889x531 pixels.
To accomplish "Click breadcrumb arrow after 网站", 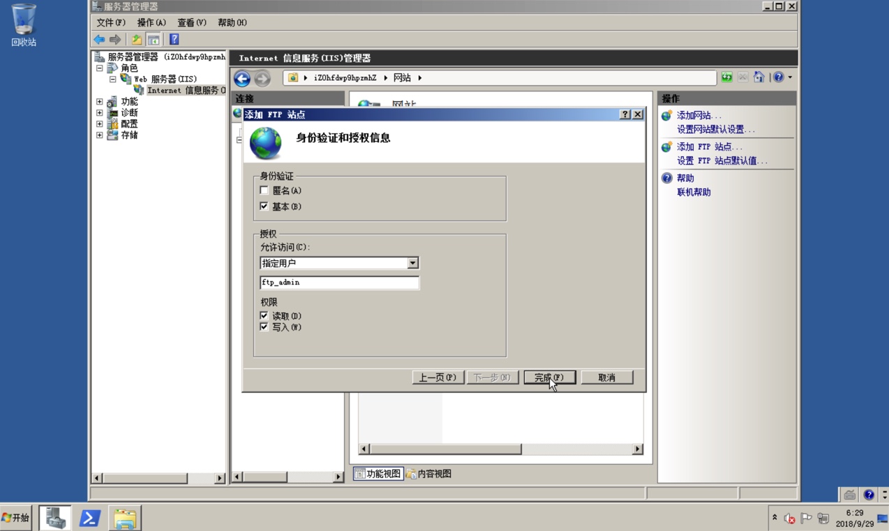I will 420,77.
